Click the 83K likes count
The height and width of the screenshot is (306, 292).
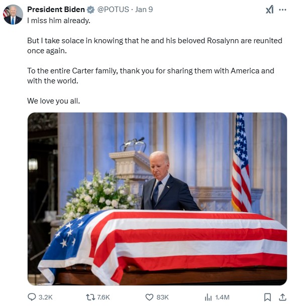pyautogui.click(x=162, y=297)
